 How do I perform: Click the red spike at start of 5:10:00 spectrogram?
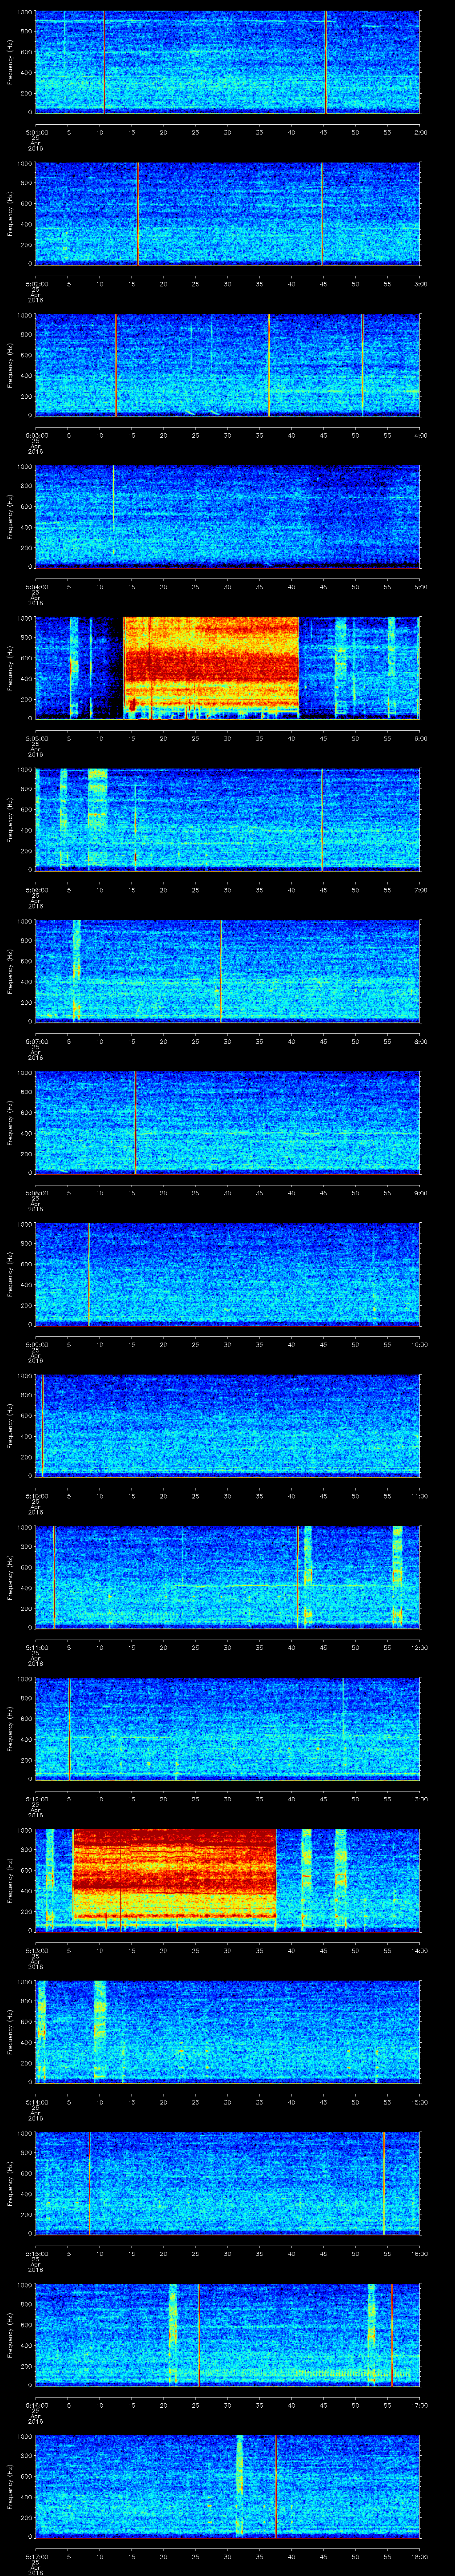(x=42, y=1425)
